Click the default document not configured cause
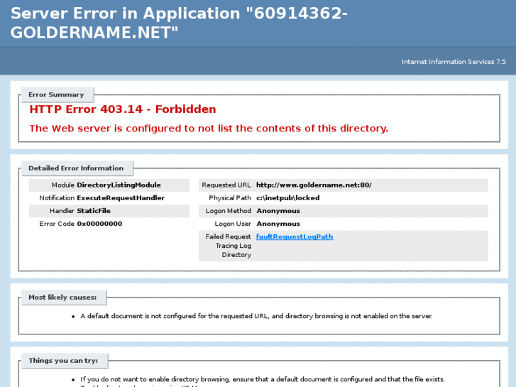This screenshot has height=387, width=516. (256, 316)
